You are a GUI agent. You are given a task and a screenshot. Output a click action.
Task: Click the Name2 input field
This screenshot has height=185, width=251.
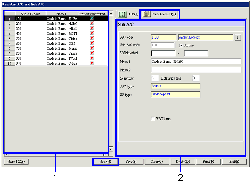pos(196,69)
